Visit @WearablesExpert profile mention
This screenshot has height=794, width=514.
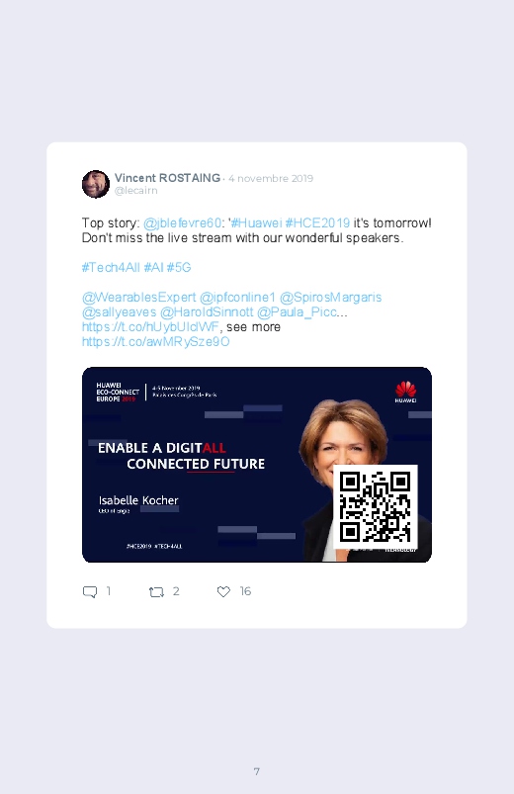(138, 298)
